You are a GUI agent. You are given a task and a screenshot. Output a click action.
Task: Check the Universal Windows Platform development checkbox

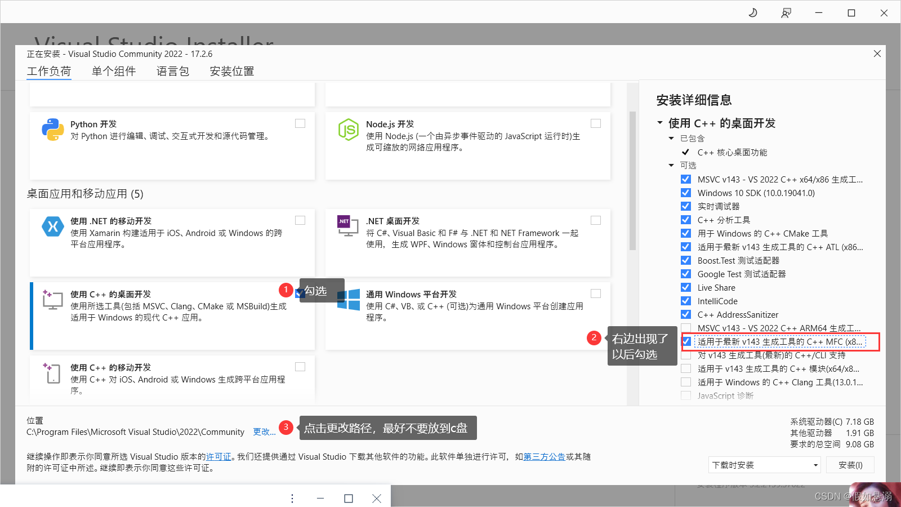596,293
